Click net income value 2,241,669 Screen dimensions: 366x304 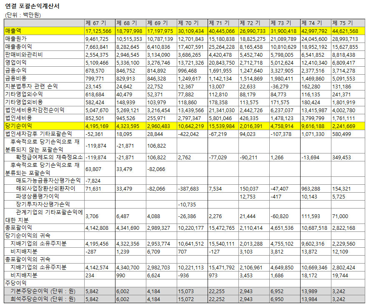click(x=343, y=126)
